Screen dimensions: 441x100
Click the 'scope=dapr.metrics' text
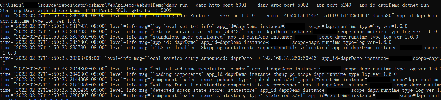coord(362,32)
